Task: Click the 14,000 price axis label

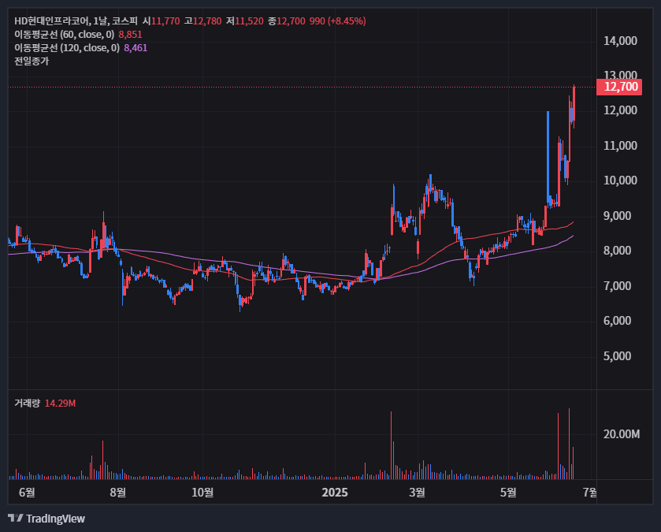Action: 620,41
